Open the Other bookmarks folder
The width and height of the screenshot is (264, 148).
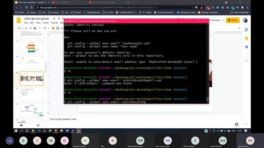(239, 12)
